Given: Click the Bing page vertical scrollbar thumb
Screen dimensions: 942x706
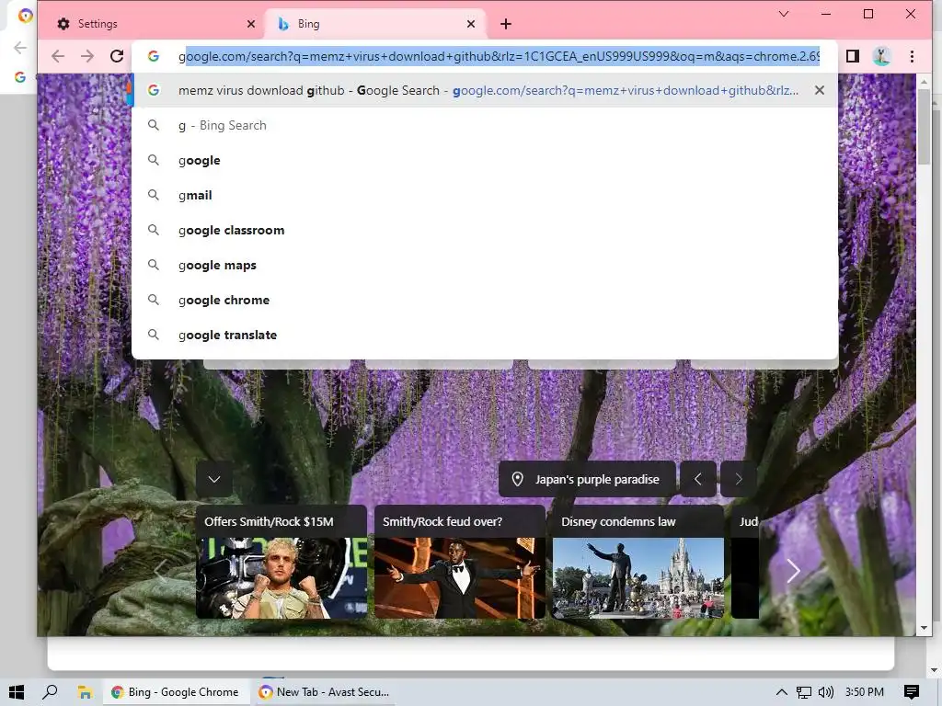Looking at the screenshot, I should click(924, 127).
